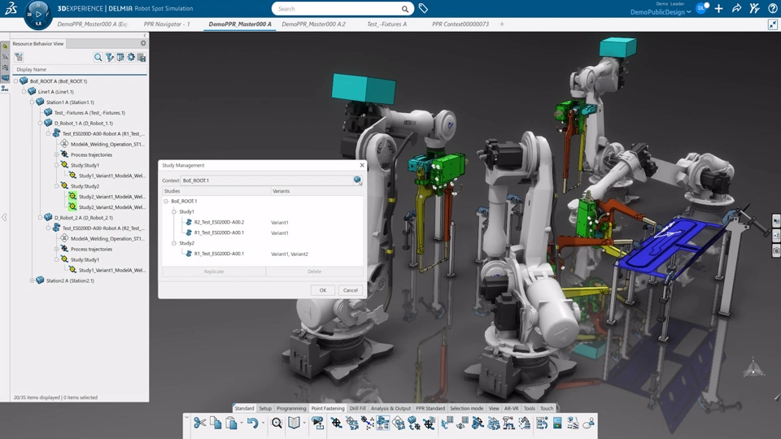The image size is (781, 439).
Task: Open the DemoPublicDesign dropdown
Action: pos(661,12)
